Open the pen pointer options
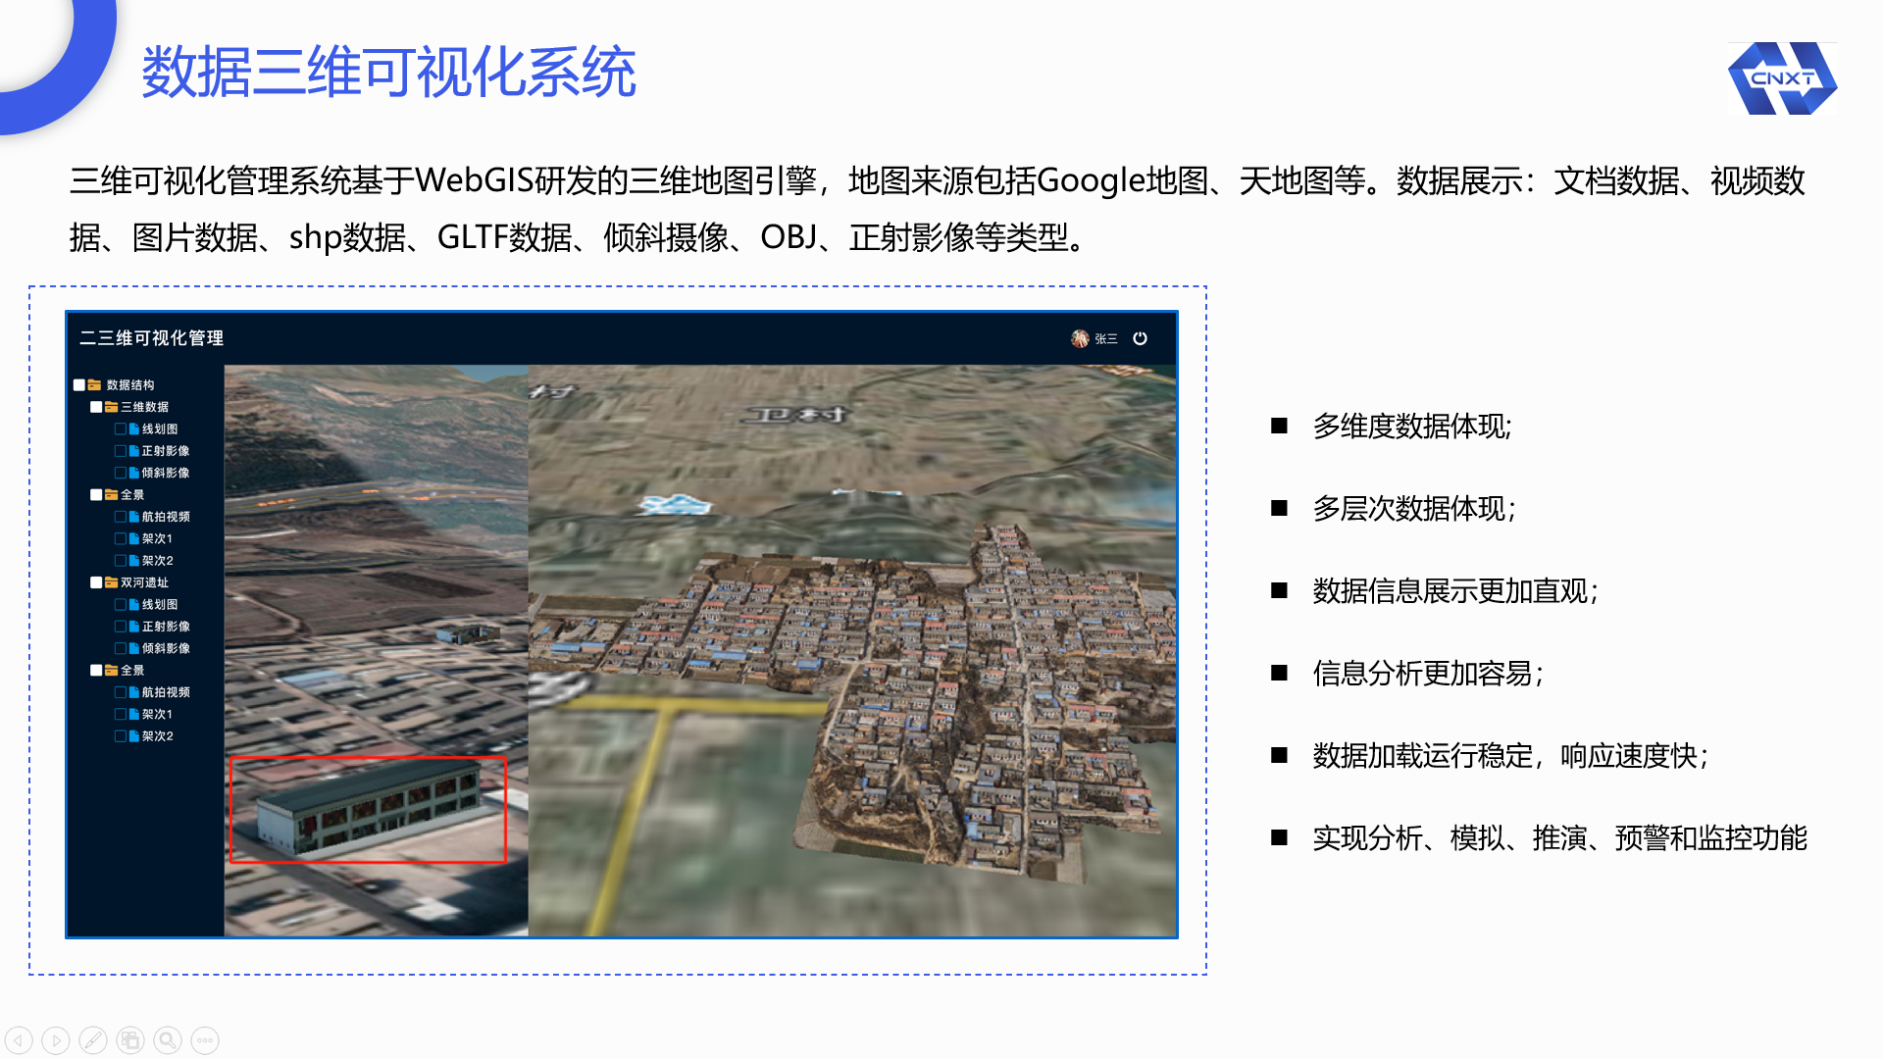 pos(93,1040)
